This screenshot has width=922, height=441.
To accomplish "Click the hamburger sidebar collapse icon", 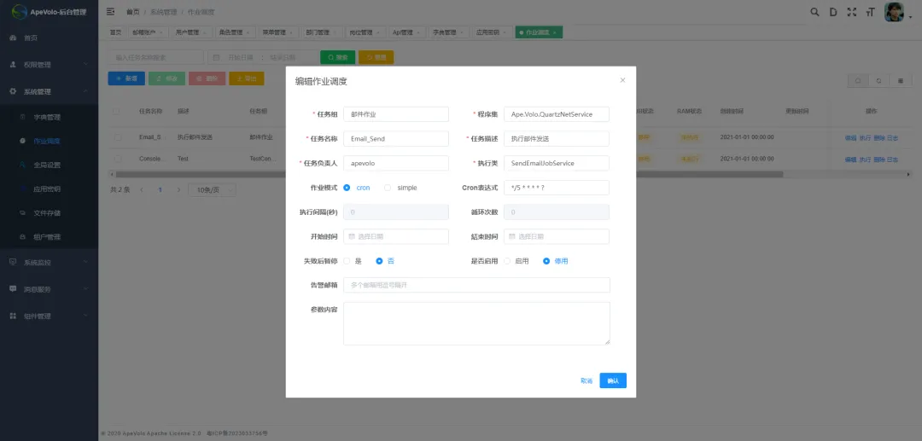I will [110, 11].
